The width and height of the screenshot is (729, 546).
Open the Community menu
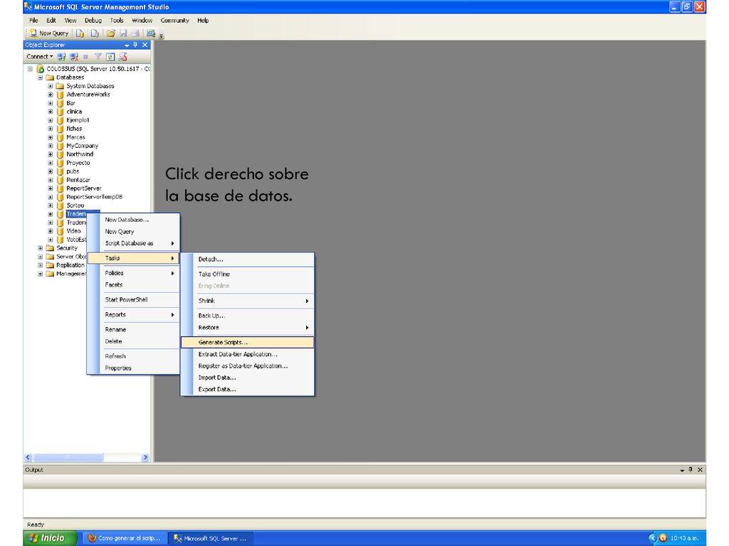[175, 21]
